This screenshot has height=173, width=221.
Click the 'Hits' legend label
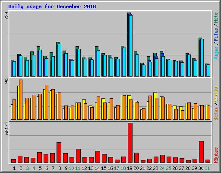pyautogui.click(x=216, y=18)
